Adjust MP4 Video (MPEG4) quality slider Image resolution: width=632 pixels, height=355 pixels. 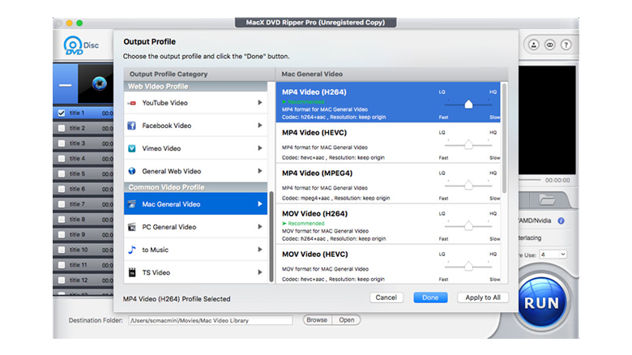coord(468,186)
